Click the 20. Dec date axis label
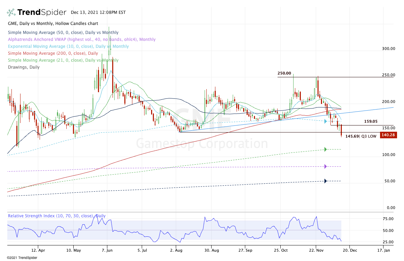Image resolution: width=404 pixels, height=261 pixels. click(349, 250)
